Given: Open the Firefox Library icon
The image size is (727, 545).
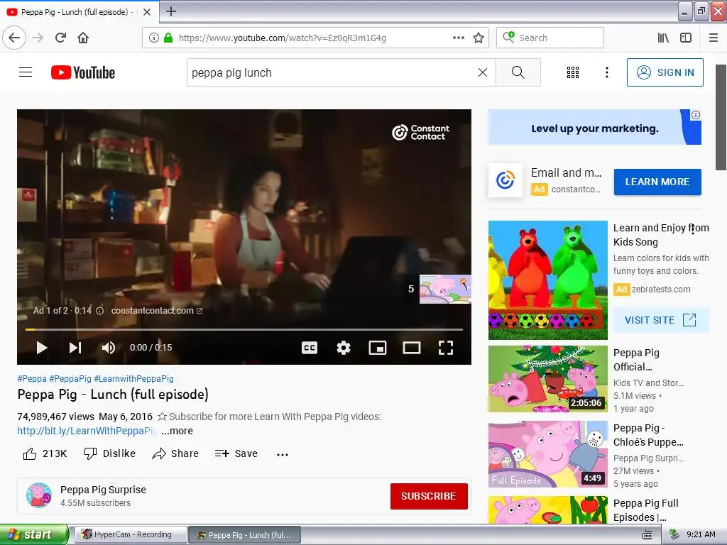Looking at the screenshot, I should tap(663, 38).
